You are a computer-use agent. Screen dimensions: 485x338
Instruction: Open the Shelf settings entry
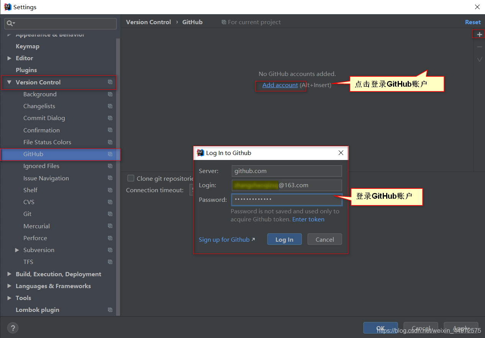tap(30, 190)
